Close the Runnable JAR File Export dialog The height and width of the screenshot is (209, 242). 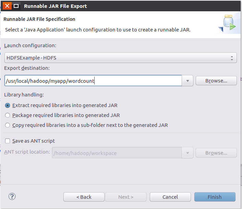[x=7, y=6]
